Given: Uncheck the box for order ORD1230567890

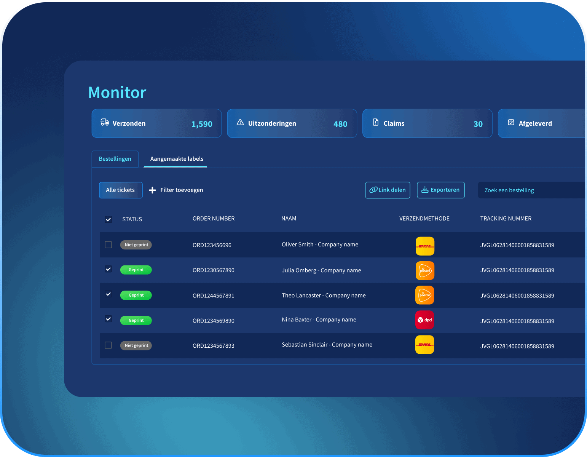Looking at the screenshot, I should pos(108,269).
